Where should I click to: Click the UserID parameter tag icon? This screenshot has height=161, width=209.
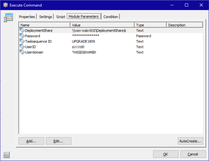(x=22, y=47)
